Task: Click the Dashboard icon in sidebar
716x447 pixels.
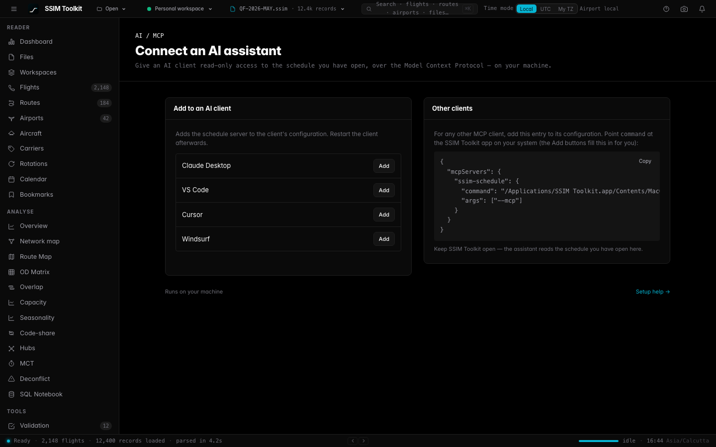Action: 11,42
